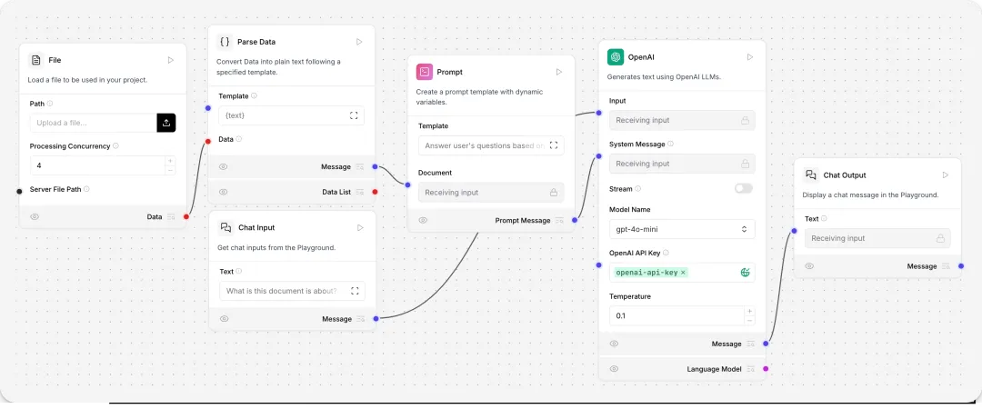The image size is (982, 409).
Task: Increase the Processing Concurrency stepper value
Action: pos(169,161)
